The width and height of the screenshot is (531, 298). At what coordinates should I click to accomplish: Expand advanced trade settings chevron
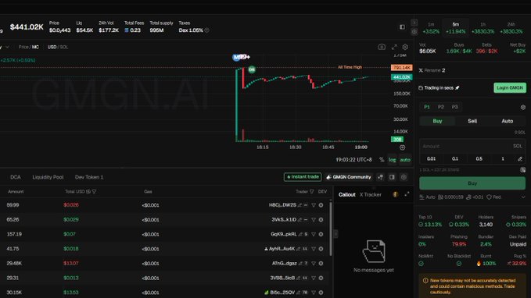[523, 197]
